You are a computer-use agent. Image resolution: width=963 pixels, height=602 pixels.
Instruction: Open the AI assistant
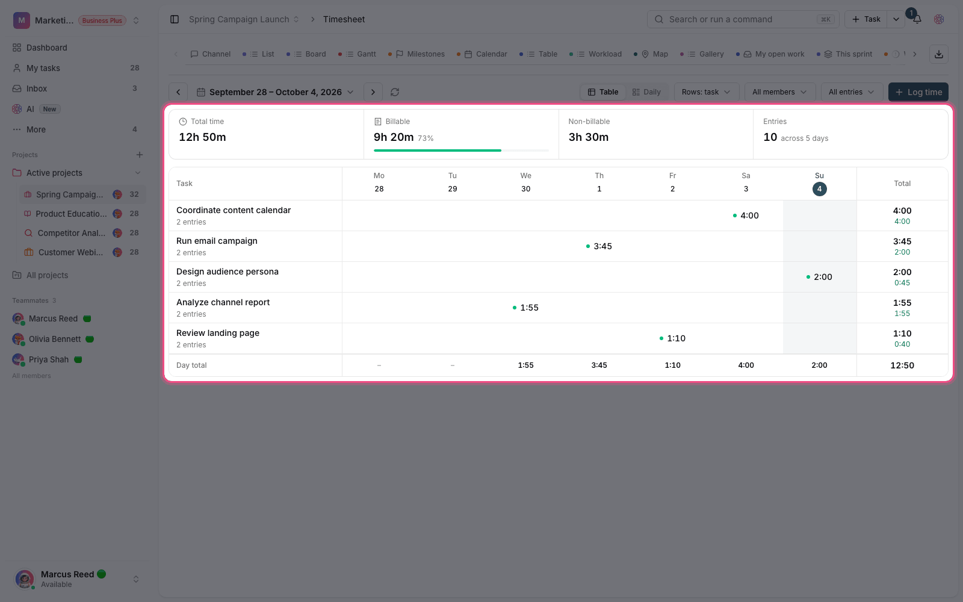click(x=79, y=109)
